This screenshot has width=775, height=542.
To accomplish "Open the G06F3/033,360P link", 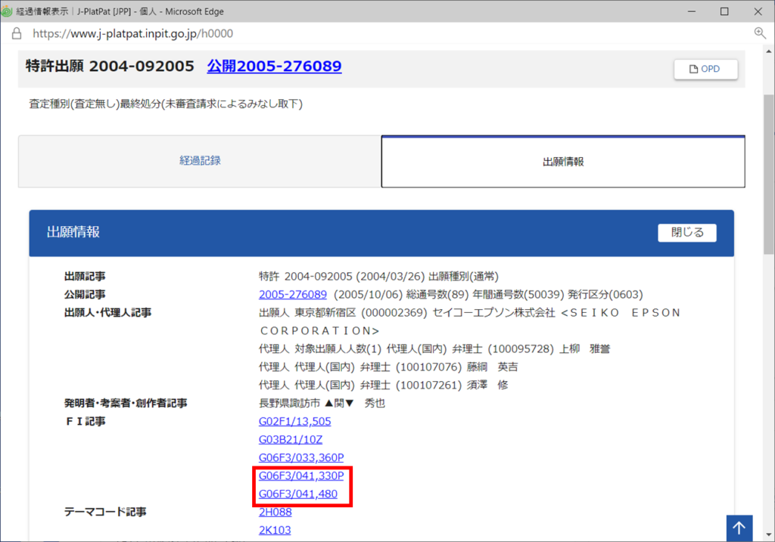I will pos(301,457).
